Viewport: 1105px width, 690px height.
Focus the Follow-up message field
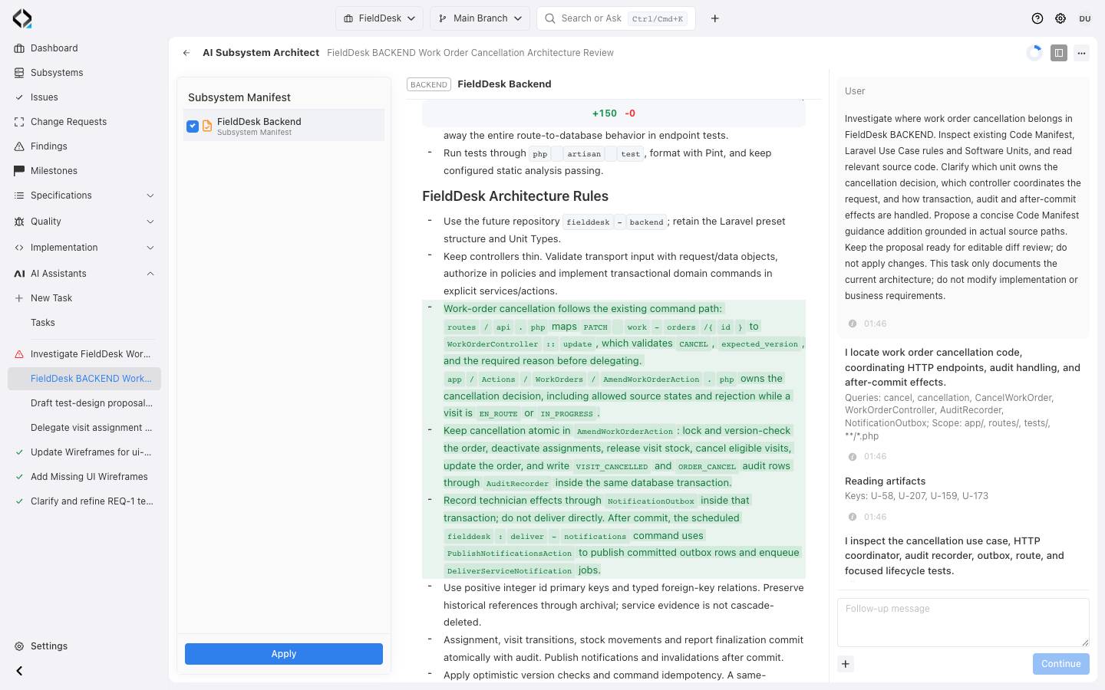pos(963,623)
